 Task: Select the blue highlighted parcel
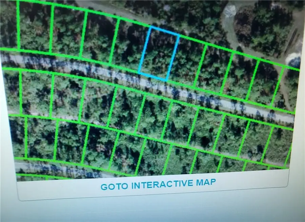click(x=159, y=54)
